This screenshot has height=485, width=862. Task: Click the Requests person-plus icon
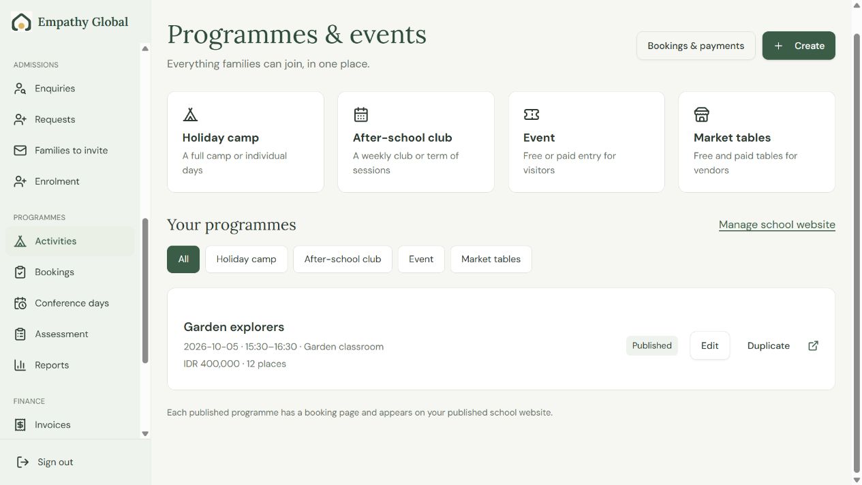(x=20, y=119)
